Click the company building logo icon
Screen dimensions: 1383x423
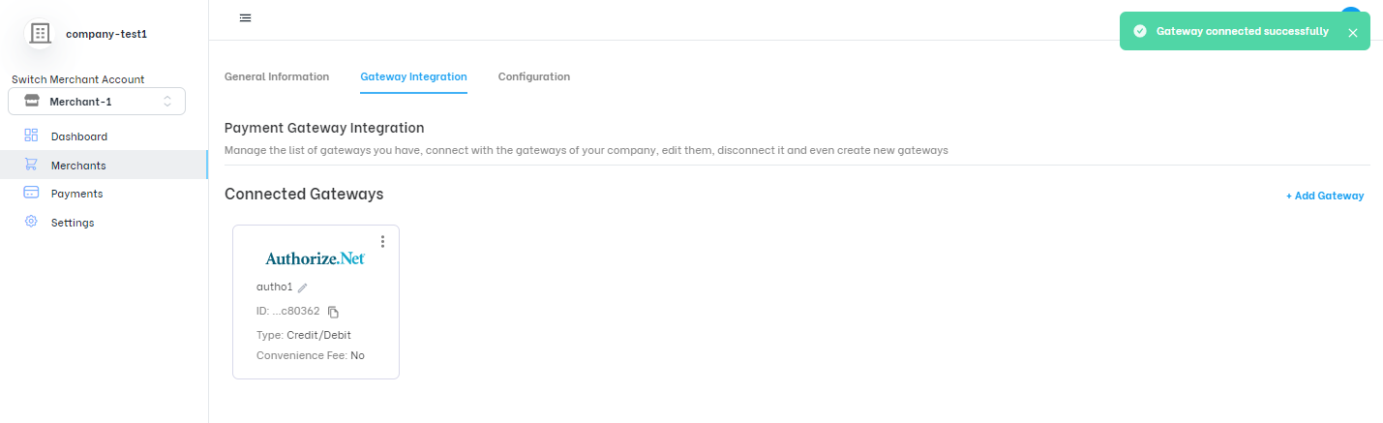pos(40,34)
